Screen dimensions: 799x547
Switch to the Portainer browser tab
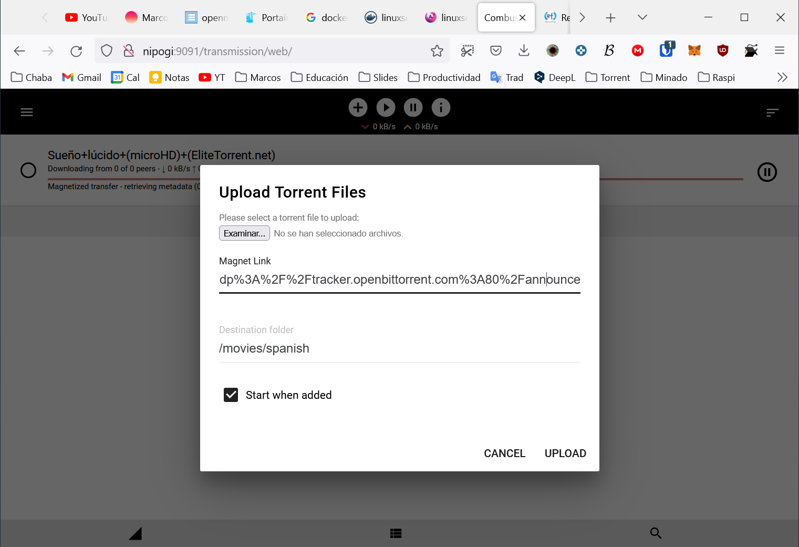[x=267, y=18]
